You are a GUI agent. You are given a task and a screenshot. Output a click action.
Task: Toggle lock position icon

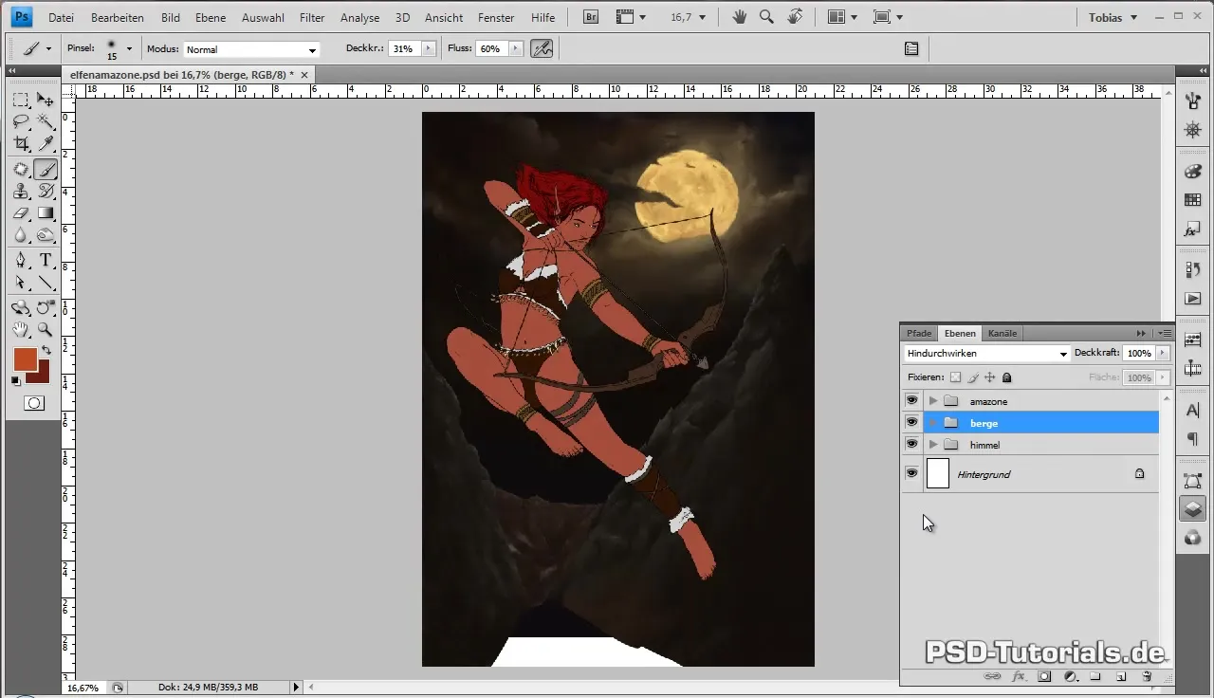990,377
